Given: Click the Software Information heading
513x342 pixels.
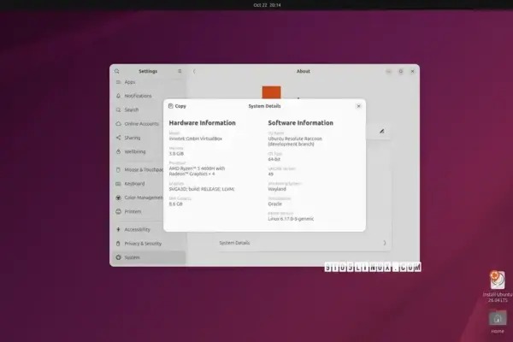Looking at the screenshot, I should [301, 123].
